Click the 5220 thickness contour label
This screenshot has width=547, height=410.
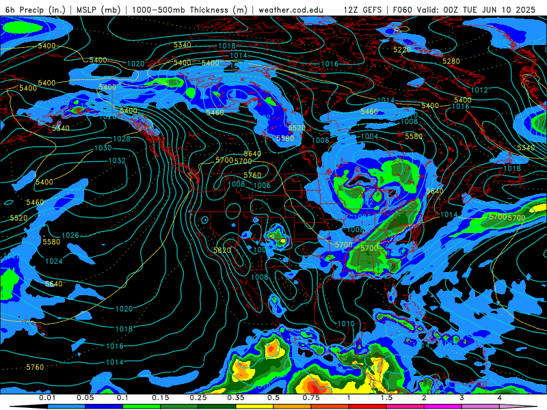coord(402,50)
